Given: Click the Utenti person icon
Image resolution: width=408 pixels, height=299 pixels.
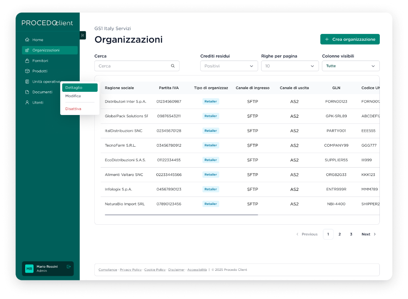Looking at the screenshot, I should point(27,102).
